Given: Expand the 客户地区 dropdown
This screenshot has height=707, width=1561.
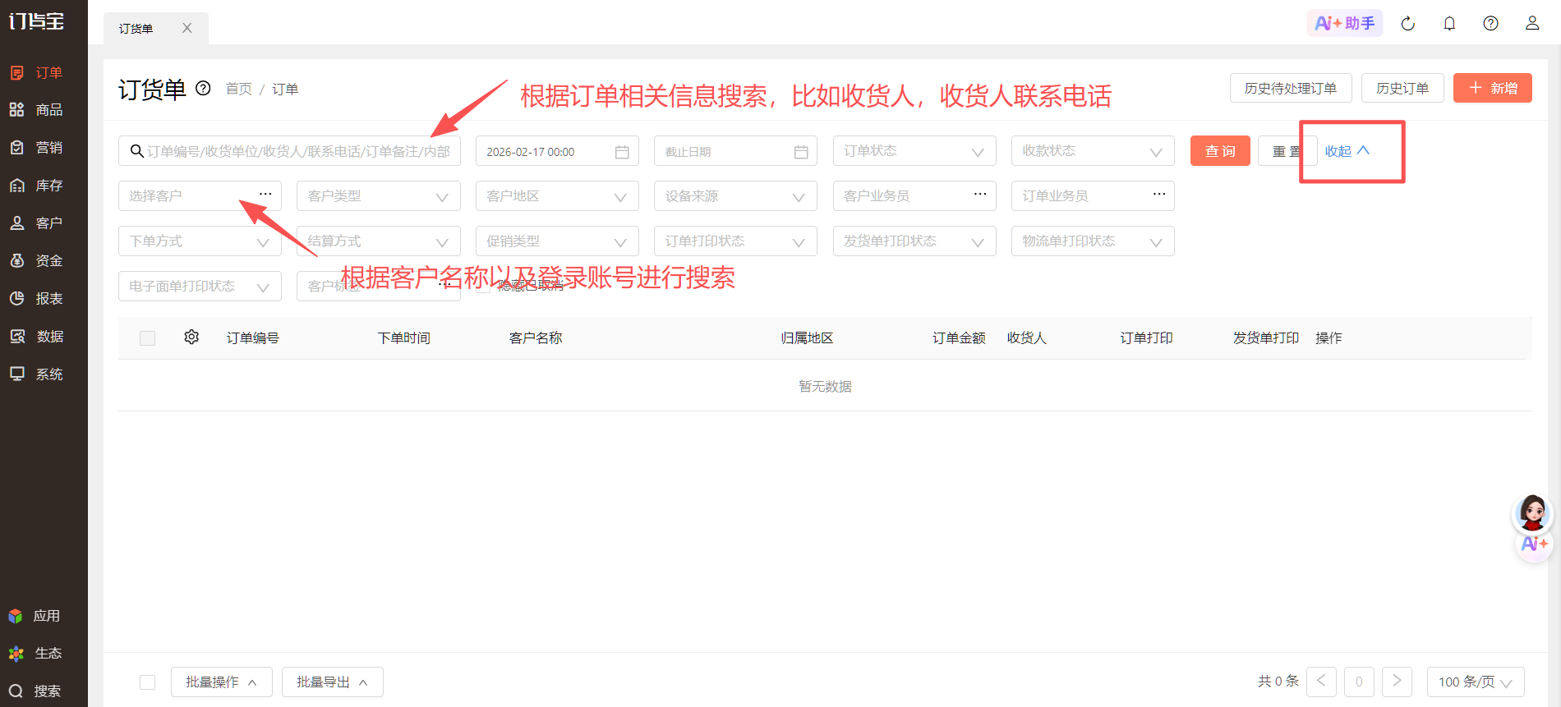Looking at the screenshot, I should click(x=557, y=196).
